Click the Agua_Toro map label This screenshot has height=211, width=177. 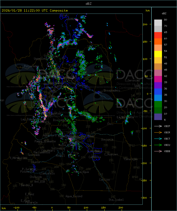pos(50,135)
